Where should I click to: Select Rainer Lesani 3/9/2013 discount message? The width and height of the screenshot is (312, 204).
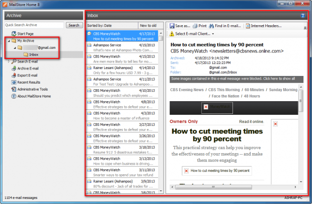(x=122, y=184)
